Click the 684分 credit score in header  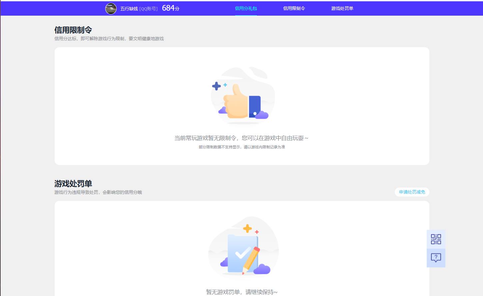click(x=171, y=8)
